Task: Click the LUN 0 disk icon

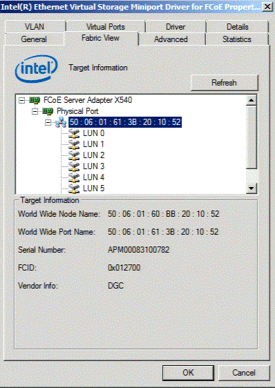Action: [x=74, y=133]
